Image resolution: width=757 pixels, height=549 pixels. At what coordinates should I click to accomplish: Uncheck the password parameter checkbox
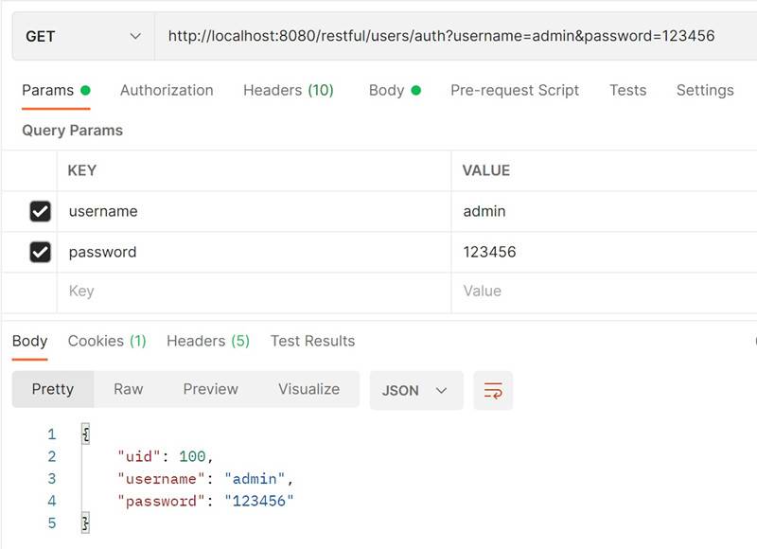pos(40,252)
